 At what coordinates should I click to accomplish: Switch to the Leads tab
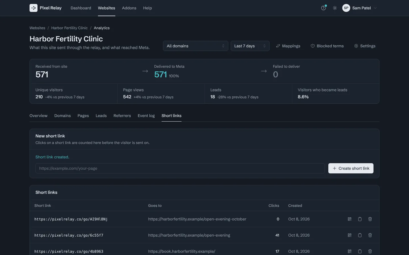point(101,116)
